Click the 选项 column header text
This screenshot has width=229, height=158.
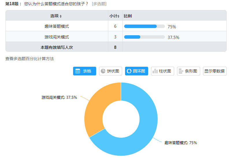(55, 16)
